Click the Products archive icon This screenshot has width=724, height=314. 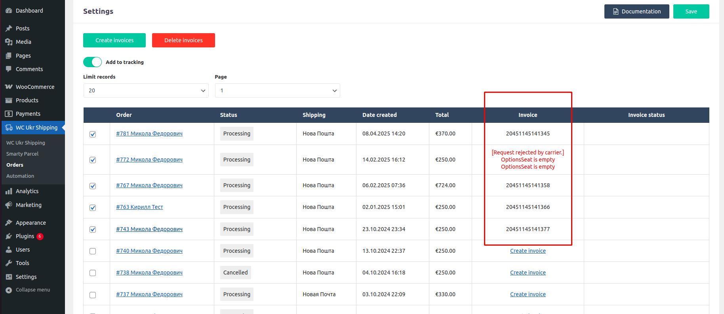(9, 100)
